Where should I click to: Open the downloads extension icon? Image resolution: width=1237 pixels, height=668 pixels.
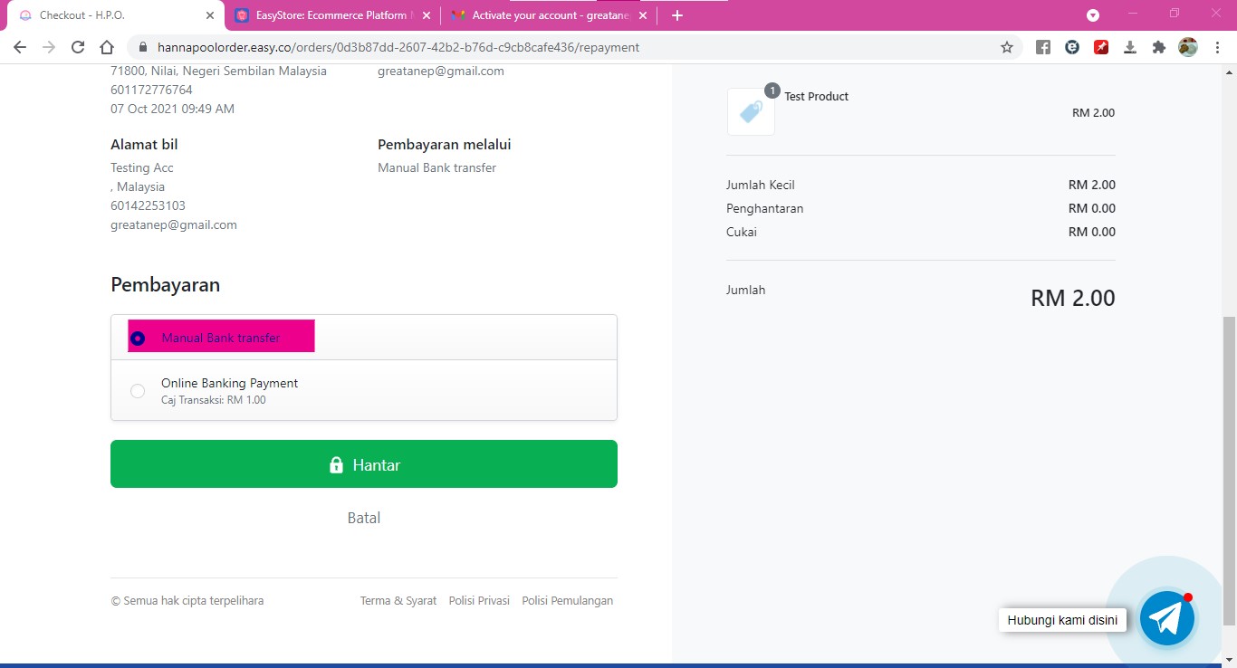tap(1130, 47)
